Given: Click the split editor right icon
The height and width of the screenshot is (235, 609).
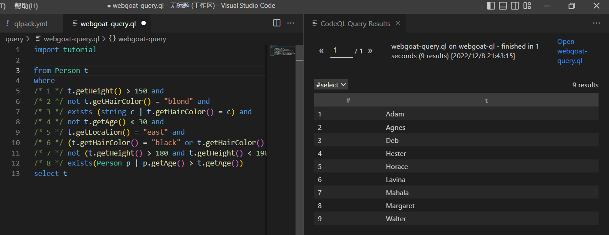Looking at the screenshot, I should pyautogui.click(x=277, y=23).
